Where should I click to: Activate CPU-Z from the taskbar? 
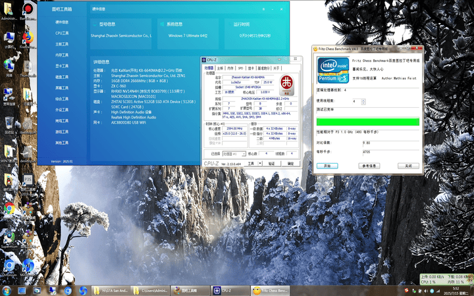[230, 291]
